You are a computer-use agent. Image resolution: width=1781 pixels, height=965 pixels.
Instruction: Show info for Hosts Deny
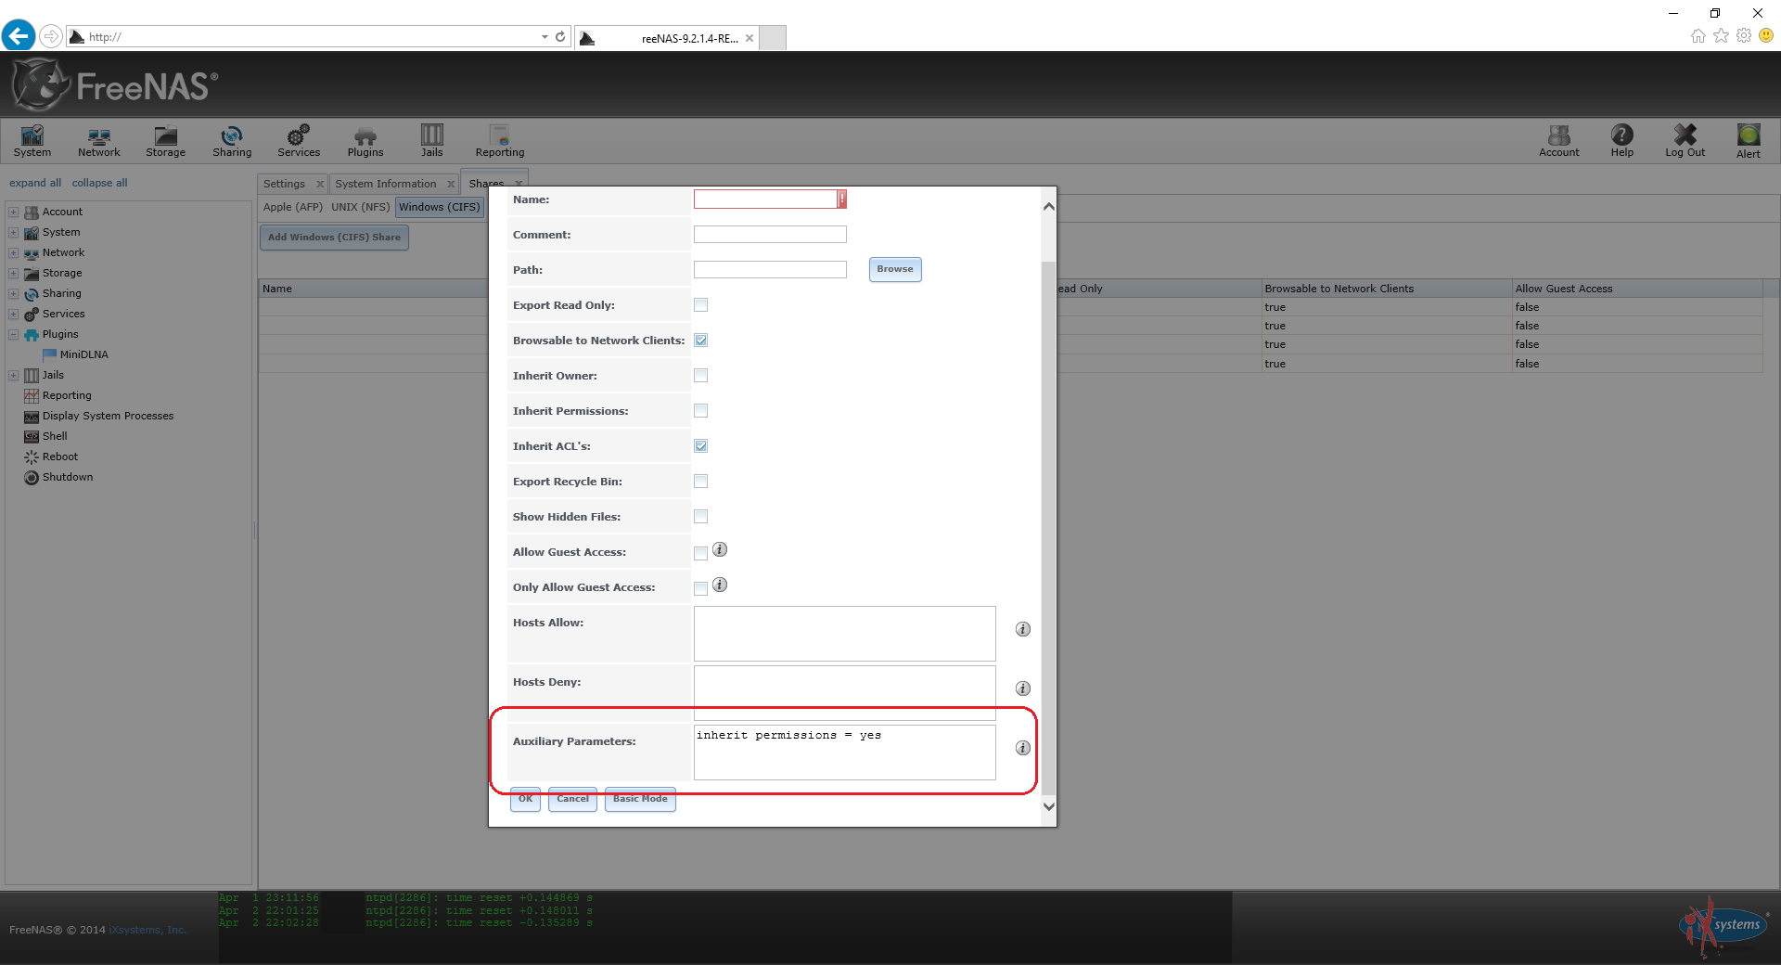1023,688
